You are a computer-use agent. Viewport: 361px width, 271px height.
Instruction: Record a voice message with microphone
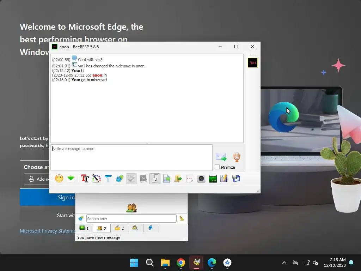237,157
